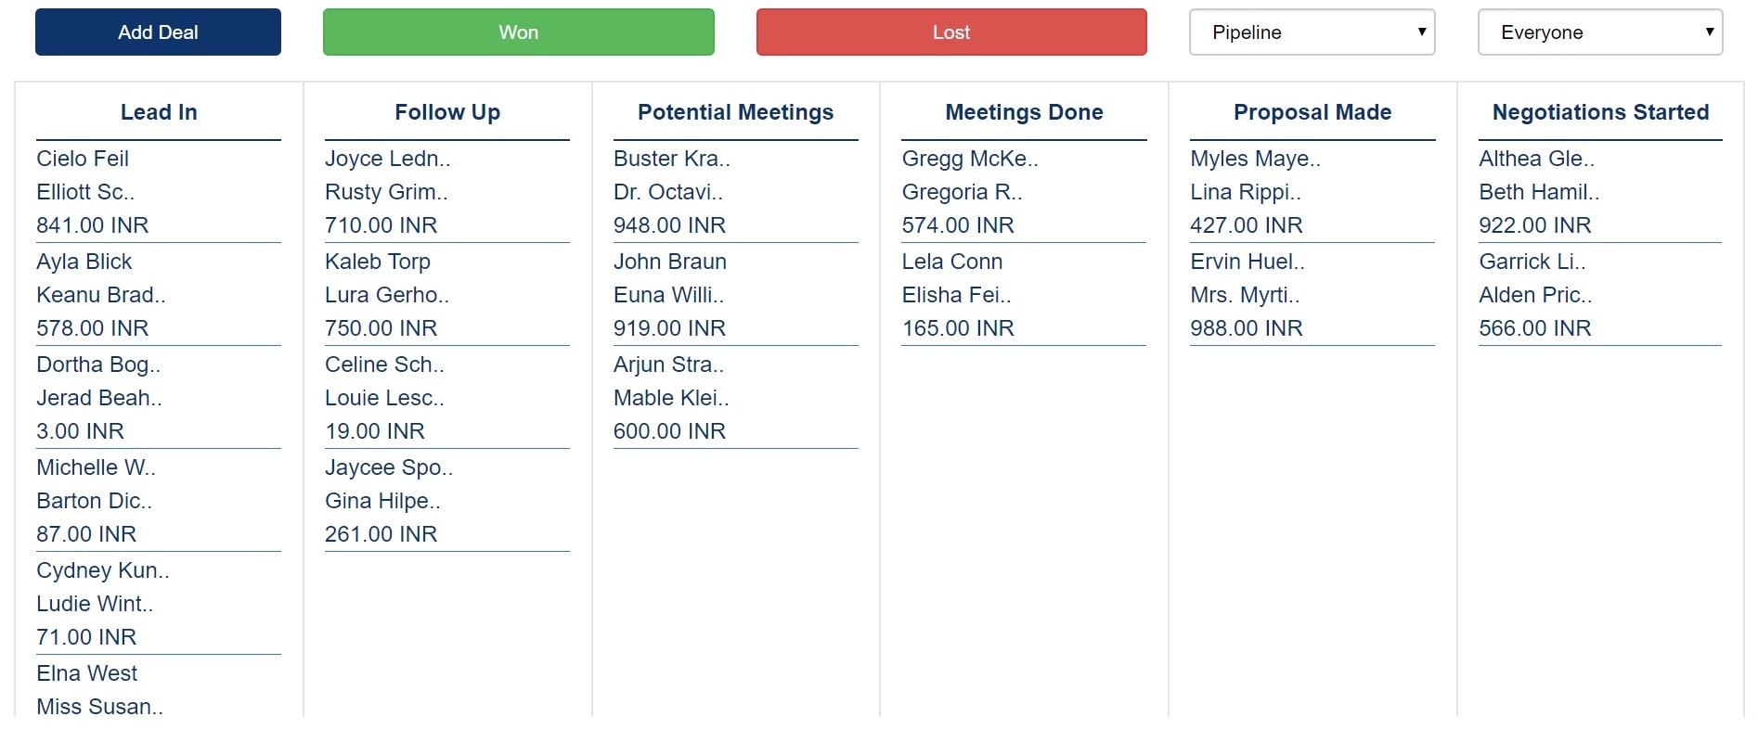The width and height of the screenshot is (1758, 742).
Task: Click the Elna West lead entry
Action: pos(86,673)
